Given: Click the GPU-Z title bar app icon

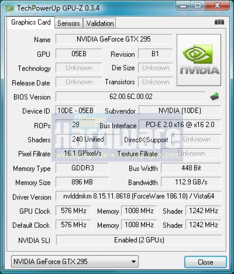Looking at the screenshot, I should pyautogui.click(x=10, y=8).
